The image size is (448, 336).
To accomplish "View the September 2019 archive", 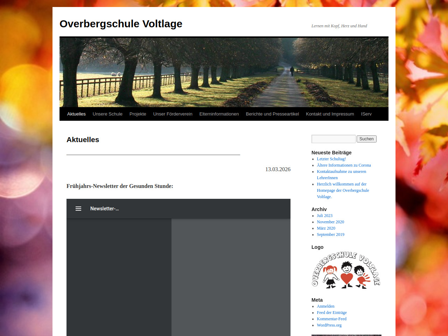I will [x=330, y=234].
